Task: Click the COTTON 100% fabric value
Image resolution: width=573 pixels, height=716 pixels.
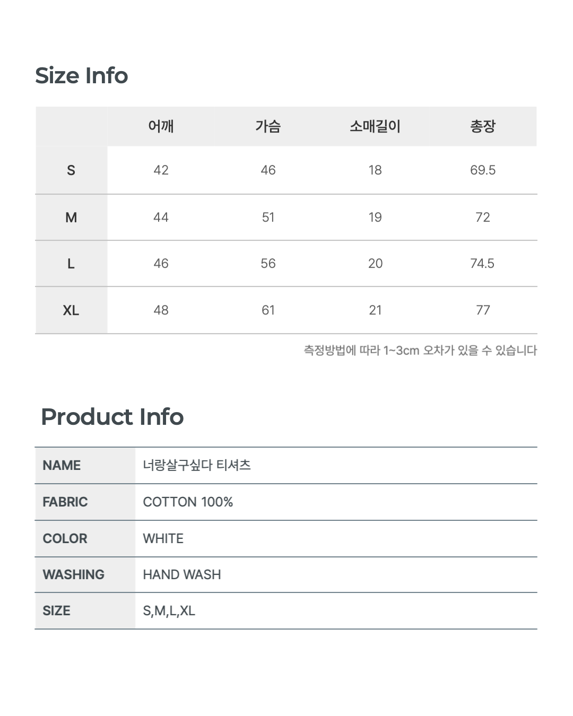Action: (188, 502)
